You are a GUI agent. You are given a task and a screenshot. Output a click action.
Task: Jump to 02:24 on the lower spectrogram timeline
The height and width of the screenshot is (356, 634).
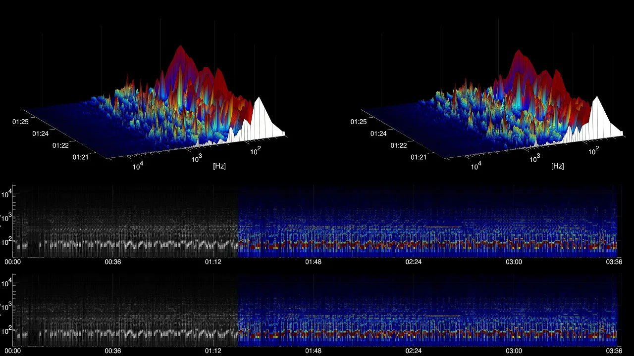[414, 351]
